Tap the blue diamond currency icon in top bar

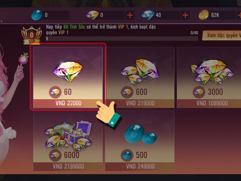(148, 15)
